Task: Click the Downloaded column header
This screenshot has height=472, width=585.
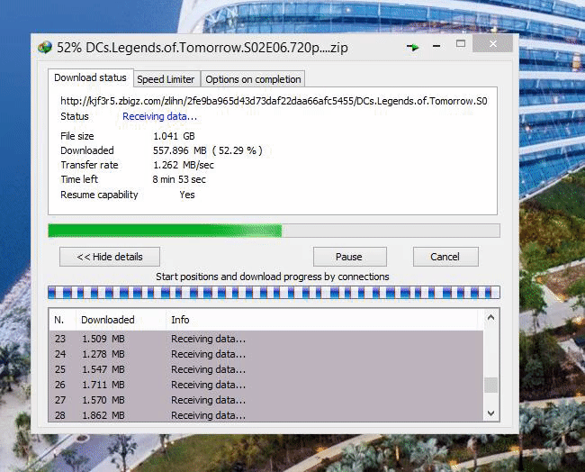Action: point(121,320)
